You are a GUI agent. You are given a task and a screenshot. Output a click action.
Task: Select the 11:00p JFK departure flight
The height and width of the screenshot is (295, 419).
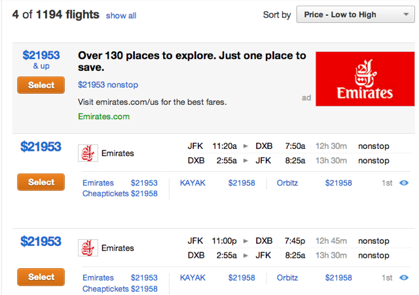(41, 277)
